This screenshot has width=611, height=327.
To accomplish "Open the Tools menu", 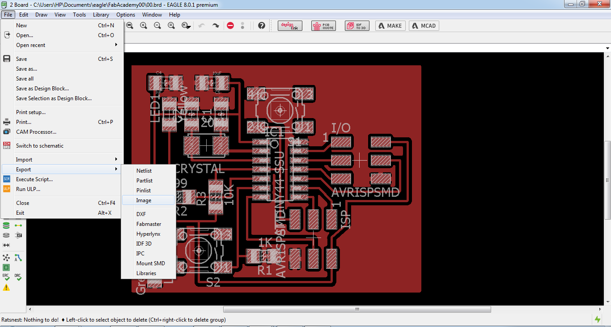I will tap(80, 14).
